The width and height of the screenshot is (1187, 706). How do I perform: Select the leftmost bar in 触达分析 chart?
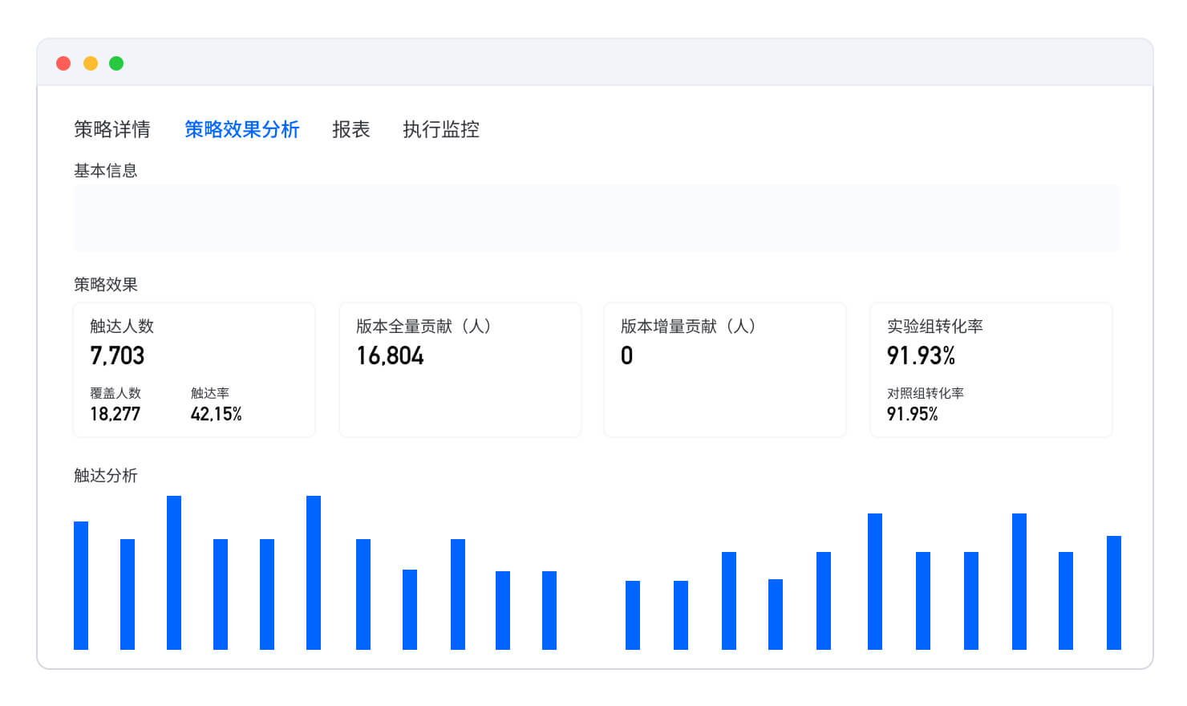click(x=81, y=586)
